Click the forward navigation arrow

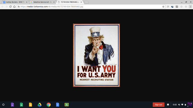(6, 7)
